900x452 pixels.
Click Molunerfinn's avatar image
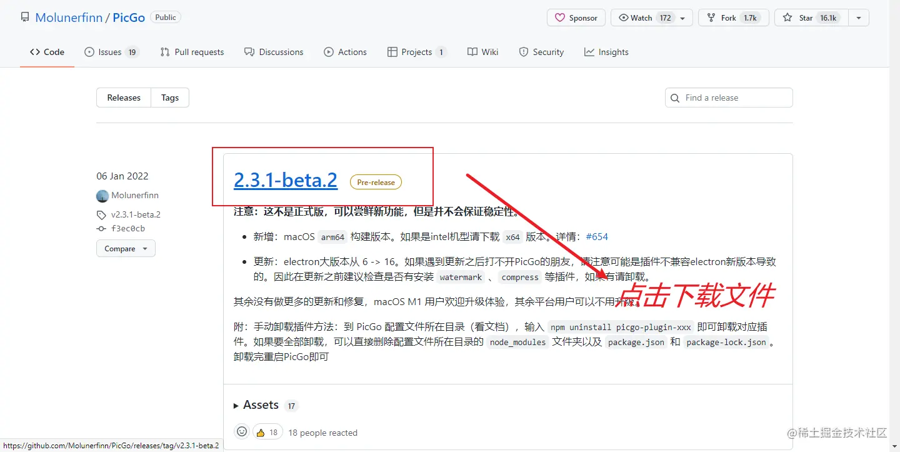coord(102,196)
